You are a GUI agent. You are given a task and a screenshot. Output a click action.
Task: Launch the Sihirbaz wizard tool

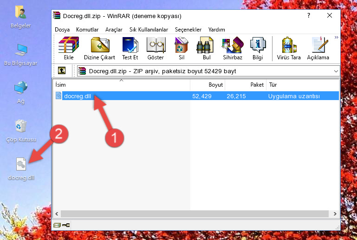click(233, 48)
